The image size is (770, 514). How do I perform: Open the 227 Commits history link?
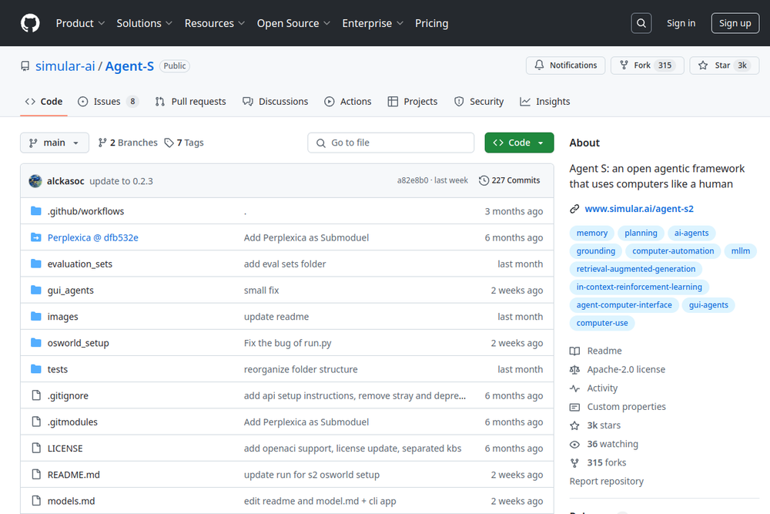(x=509, y=180)
